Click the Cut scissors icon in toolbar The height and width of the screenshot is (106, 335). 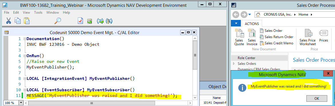[8, 21]
